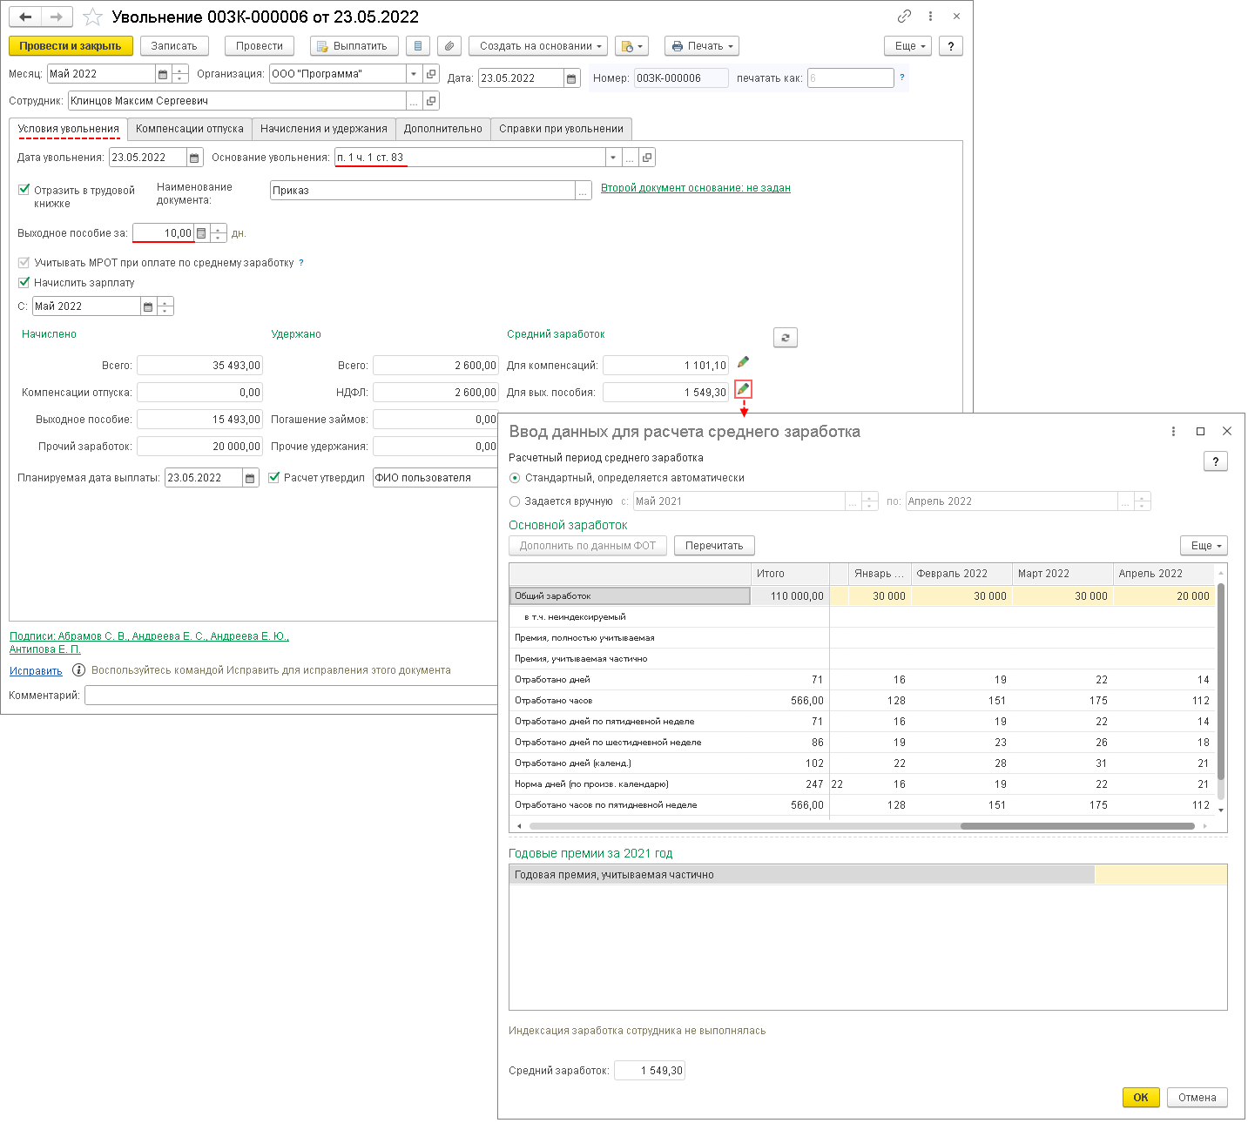
Task: Go back with the left arrow button
Action: 25,17
